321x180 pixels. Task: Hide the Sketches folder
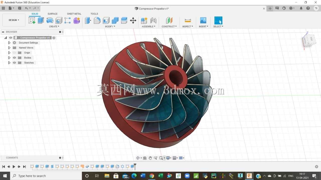(x=14, y=63)
